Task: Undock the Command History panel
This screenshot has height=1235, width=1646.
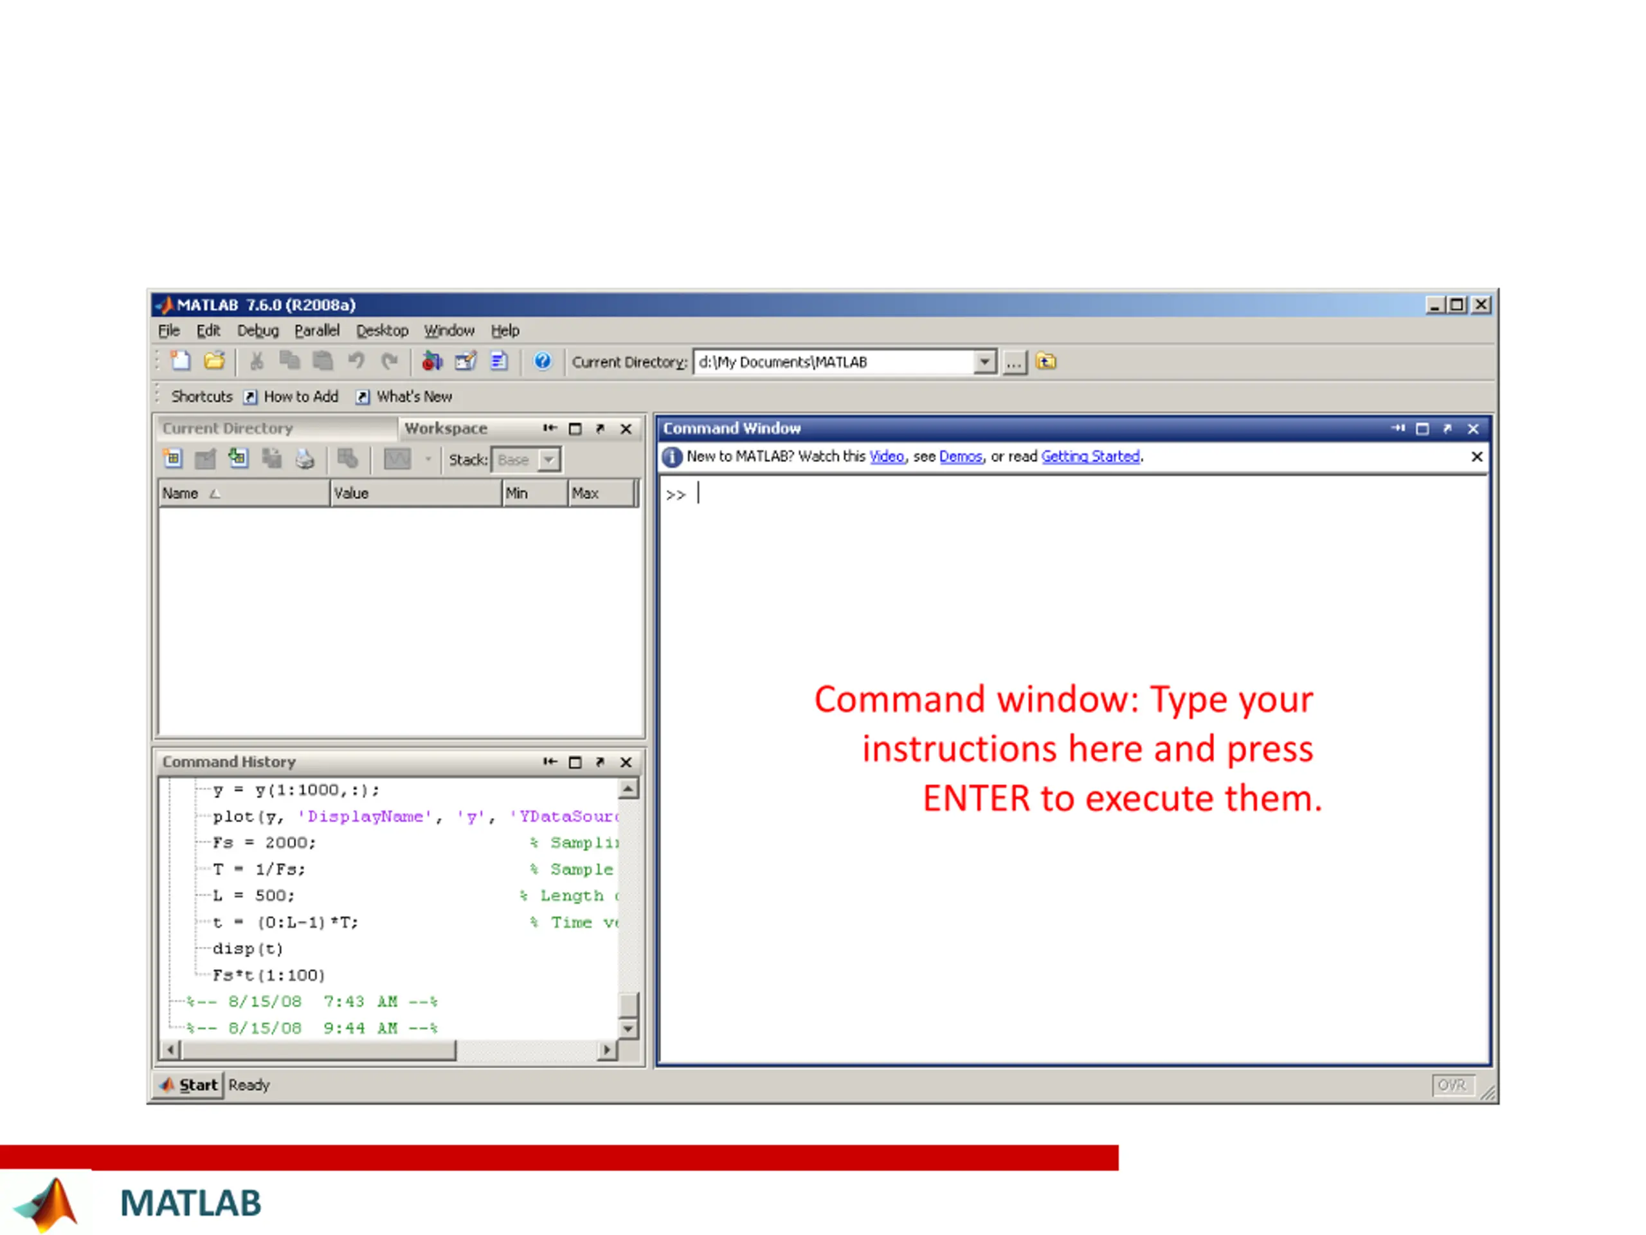Action: [x=601, y=763]
